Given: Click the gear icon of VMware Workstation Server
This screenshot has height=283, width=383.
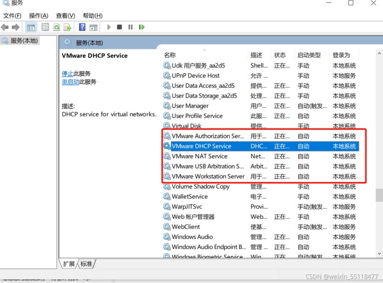Looking at the screenshot, I should click(x=167, y=176).
